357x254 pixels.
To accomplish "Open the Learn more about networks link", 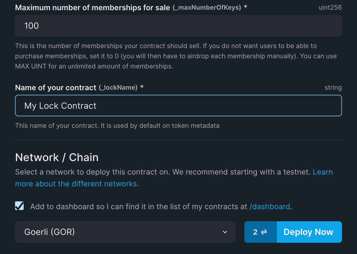I will (x=323, y=172).
